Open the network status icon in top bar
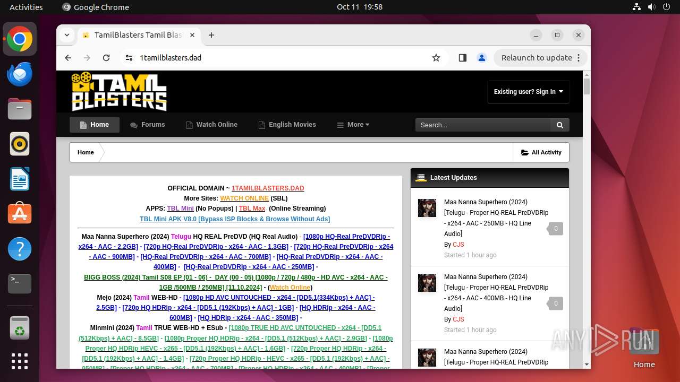Screen dimensions: 680x382 coord(637,7)
